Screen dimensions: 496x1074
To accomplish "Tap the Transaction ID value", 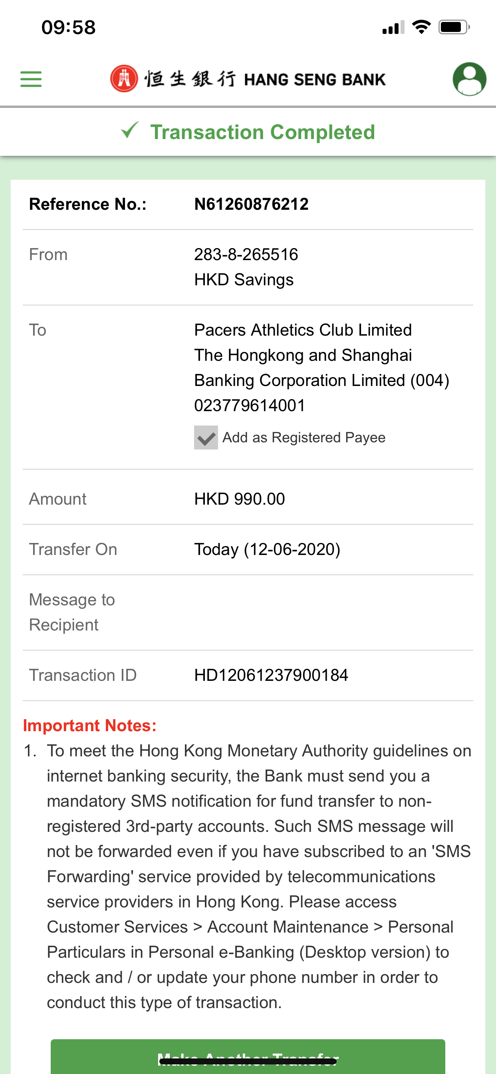I will coord(271,675).
